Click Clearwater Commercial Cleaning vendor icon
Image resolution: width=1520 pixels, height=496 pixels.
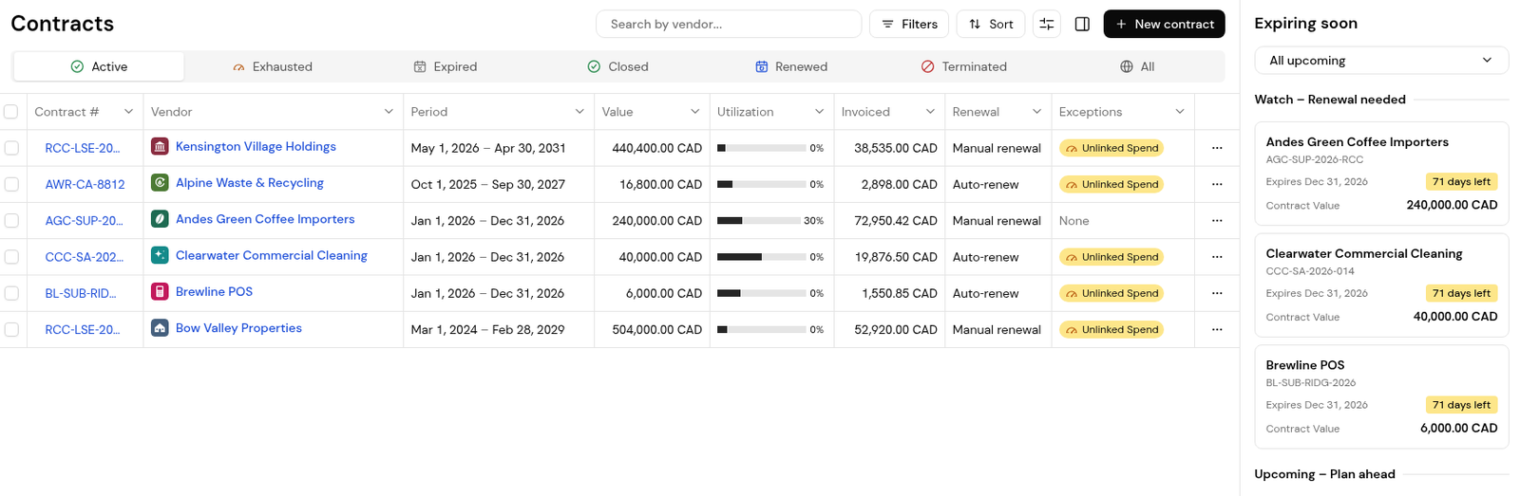(x=160, y=255)
